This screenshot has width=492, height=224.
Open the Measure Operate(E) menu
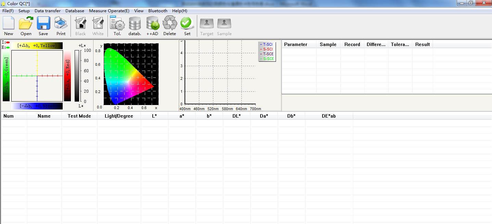click(109, 11)
